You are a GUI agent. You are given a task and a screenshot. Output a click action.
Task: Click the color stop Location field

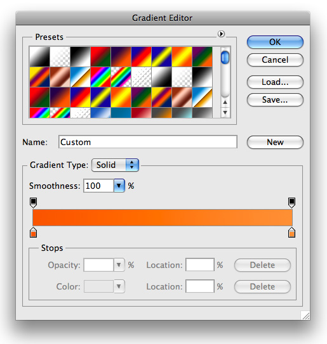[200, 286]
